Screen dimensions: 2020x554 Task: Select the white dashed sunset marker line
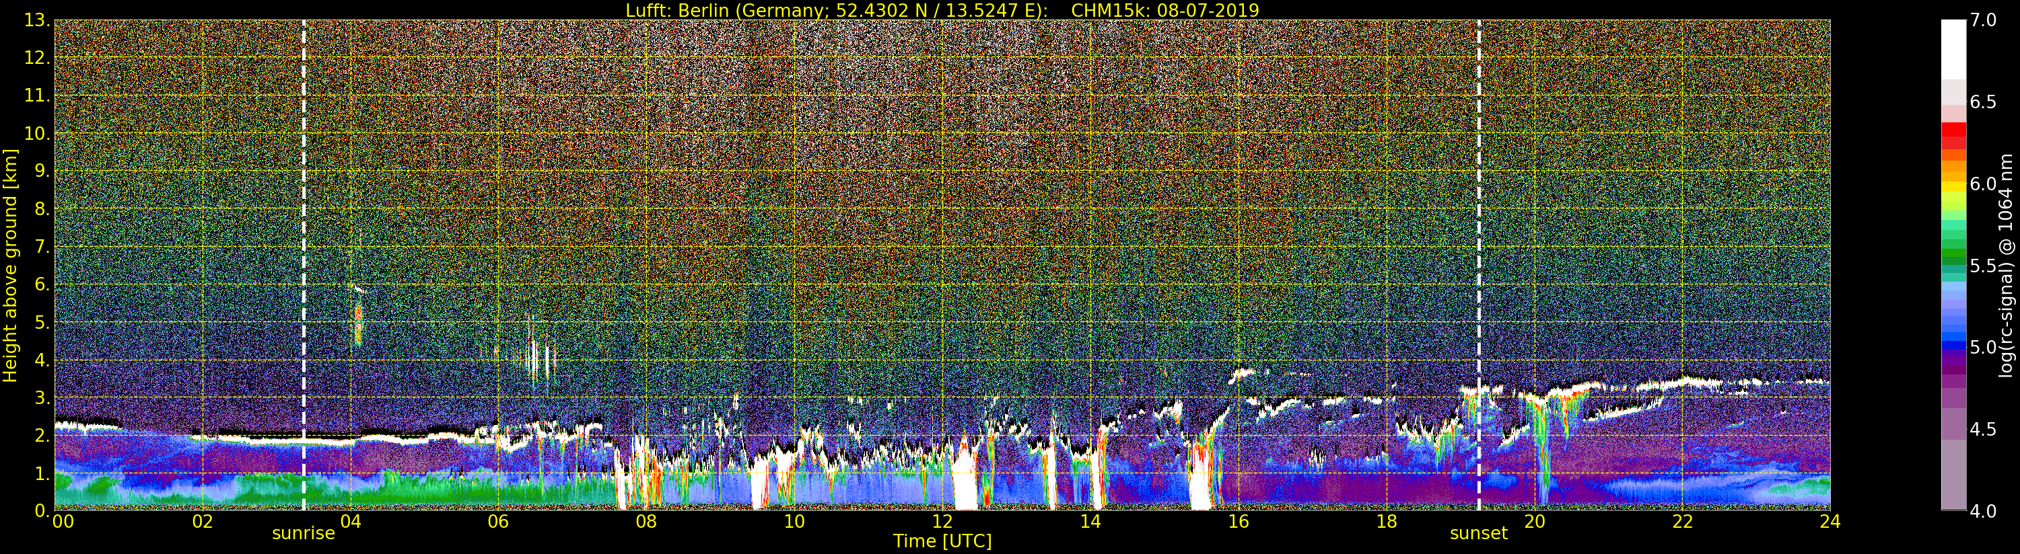1479,265
